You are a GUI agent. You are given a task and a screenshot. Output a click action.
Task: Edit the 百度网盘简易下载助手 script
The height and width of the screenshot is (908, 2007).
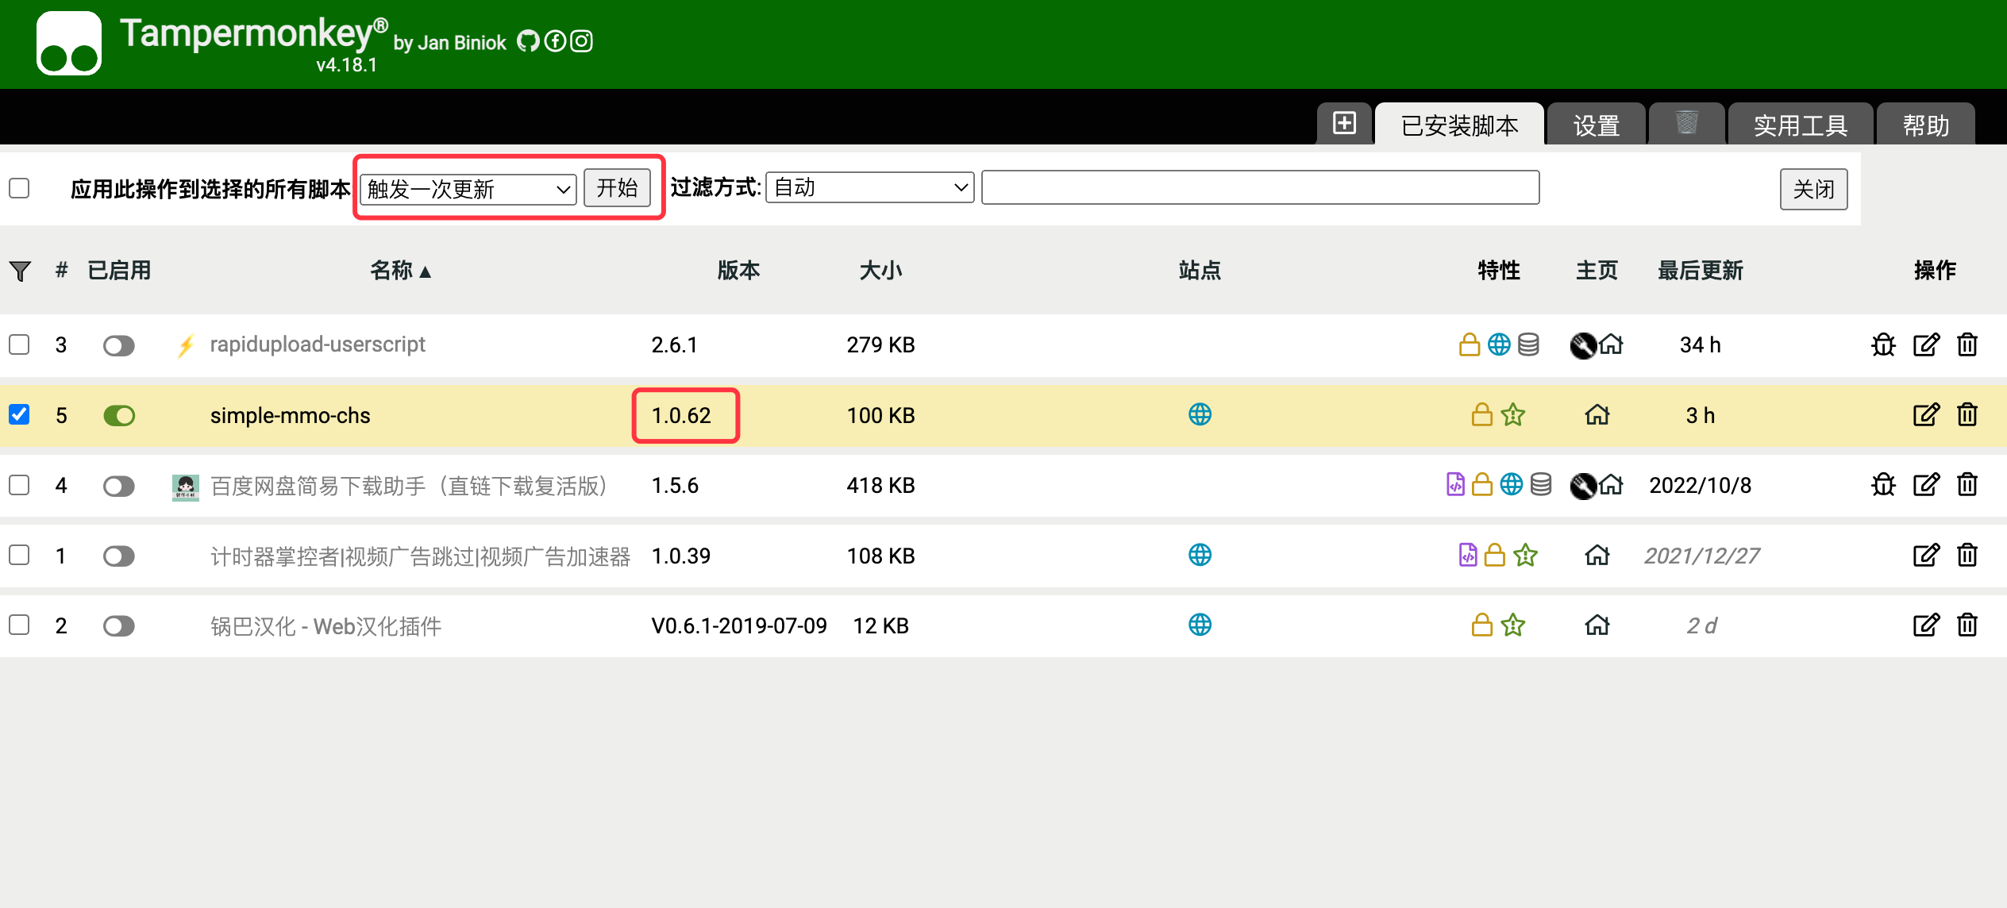[x=1926, y=484]
